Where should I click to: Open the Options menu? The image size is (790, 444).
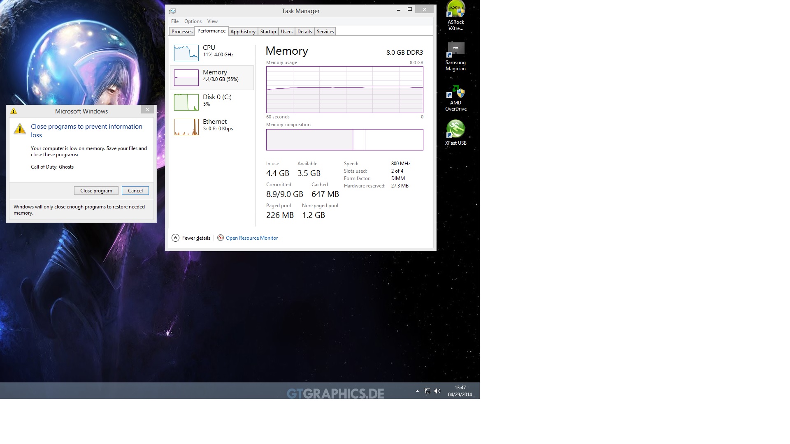tap(193, 21)
